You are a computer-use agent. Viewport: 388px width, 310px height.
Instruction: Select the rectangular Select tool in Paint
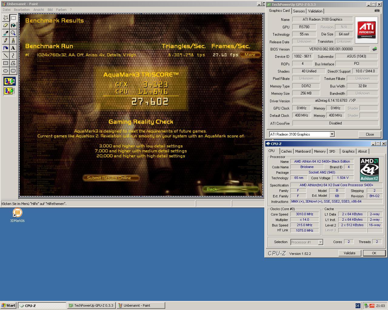click(x=13, y=18)
